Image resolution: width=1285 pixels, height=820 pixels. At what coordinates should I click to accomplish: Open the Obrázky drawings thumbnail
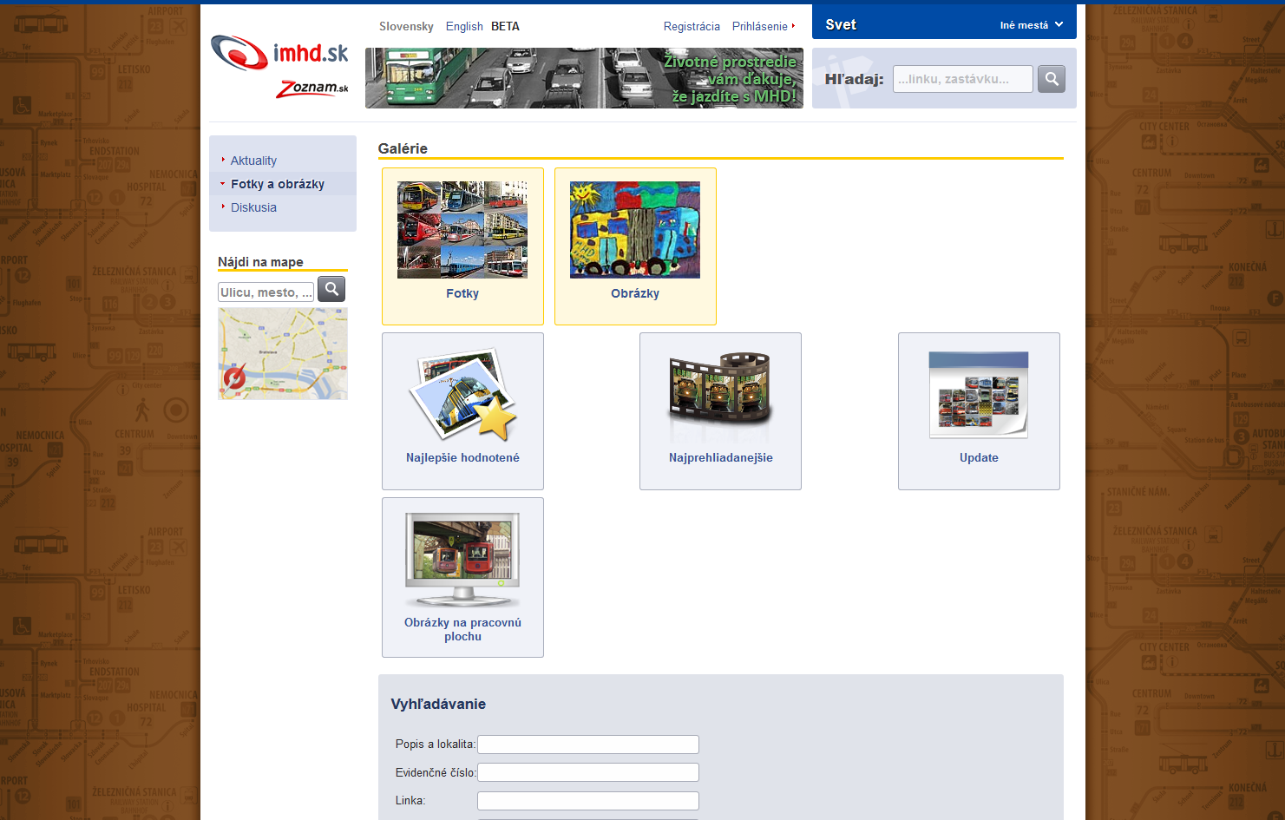pyautogui.click(x=635, y=230)
